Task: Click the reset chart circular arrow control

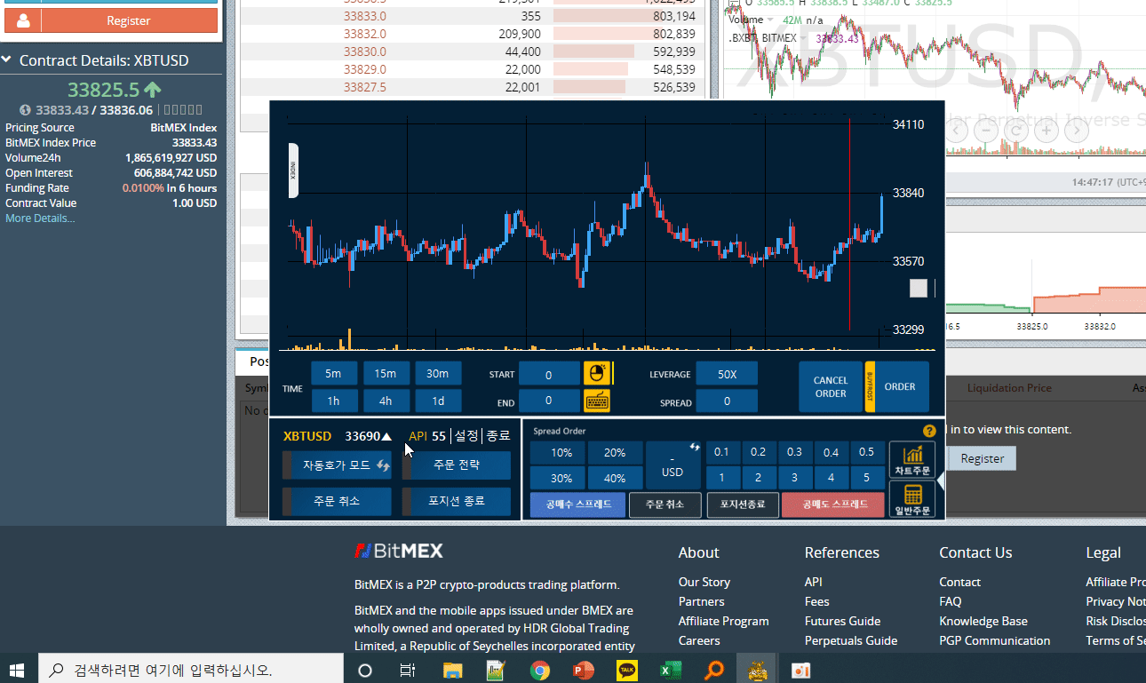Action: (1016, 130)
